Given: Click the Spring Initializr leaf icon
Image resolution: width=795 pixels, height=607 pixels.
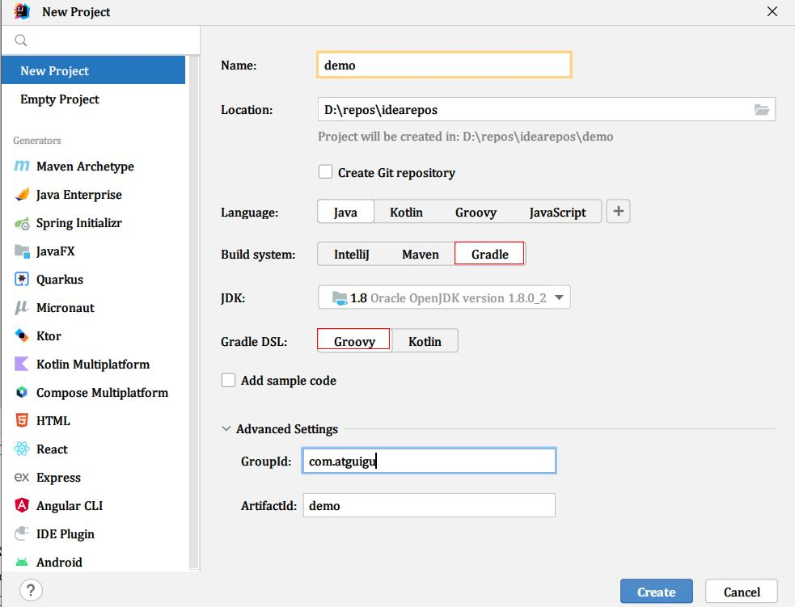Looking at the screenshot, I should [21, 223].
